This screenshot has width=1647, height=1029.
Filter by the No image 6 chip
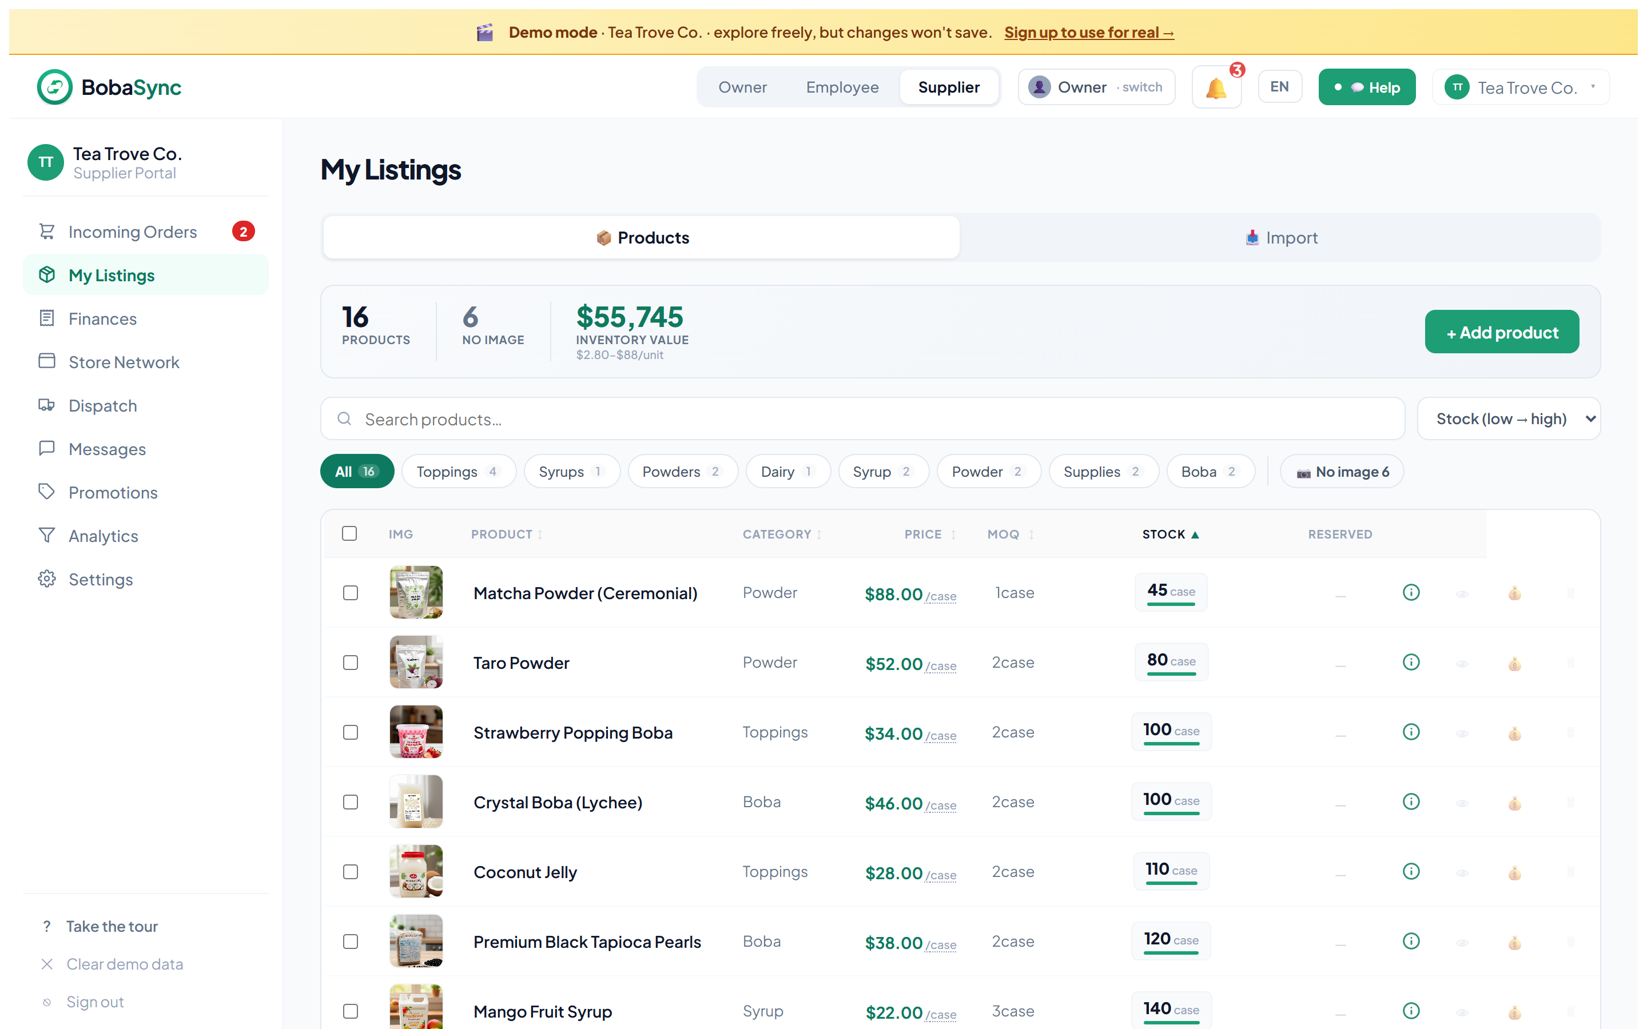1342,471
